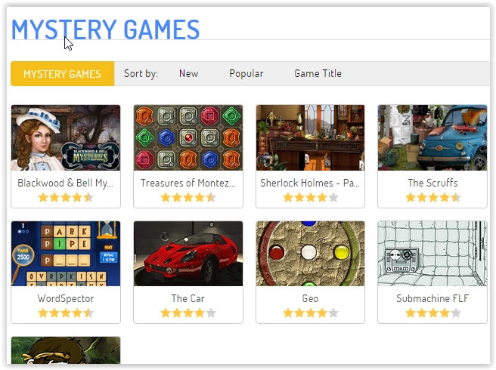Click the Treasures of Montezuma star rating
Screen dimensions: 496x370
coord(188,198)
